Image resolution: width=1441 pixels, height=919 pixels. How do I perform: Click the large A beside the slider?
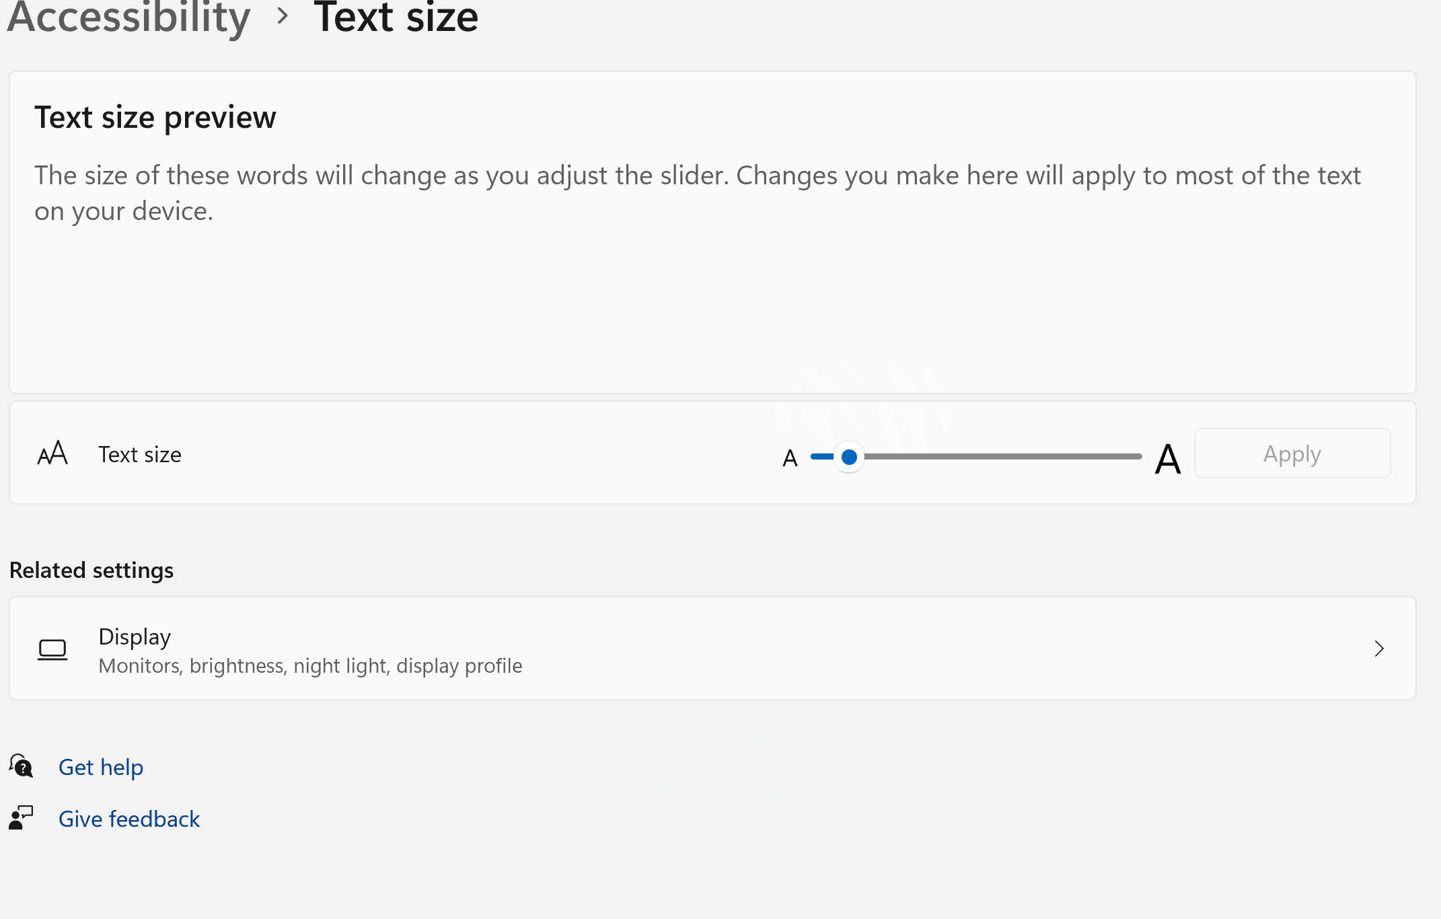pos(1167,459)
